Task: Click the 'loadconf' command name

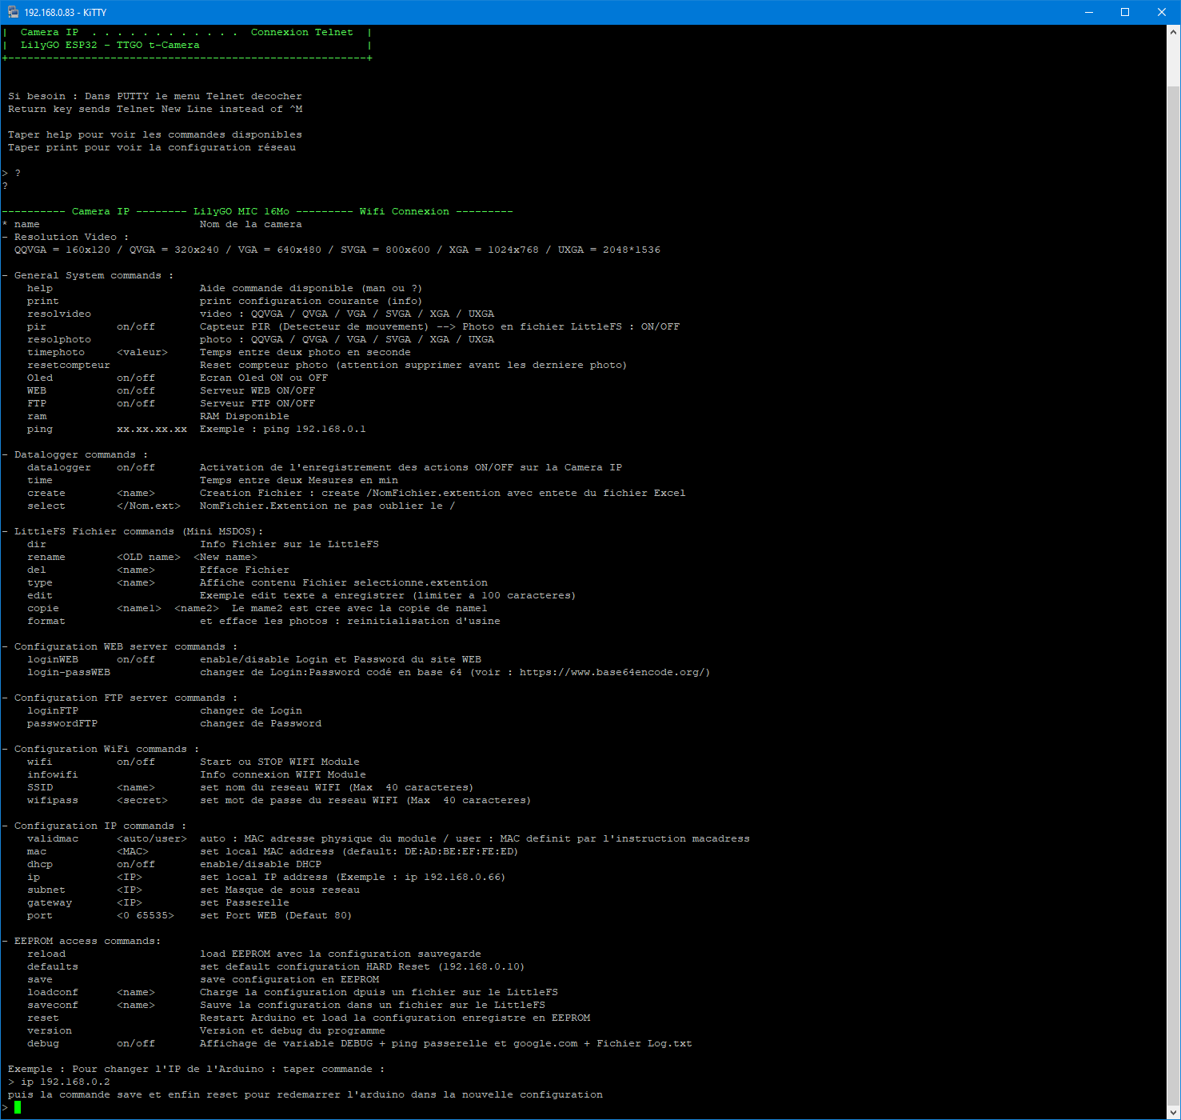Action: click(53, 992)
